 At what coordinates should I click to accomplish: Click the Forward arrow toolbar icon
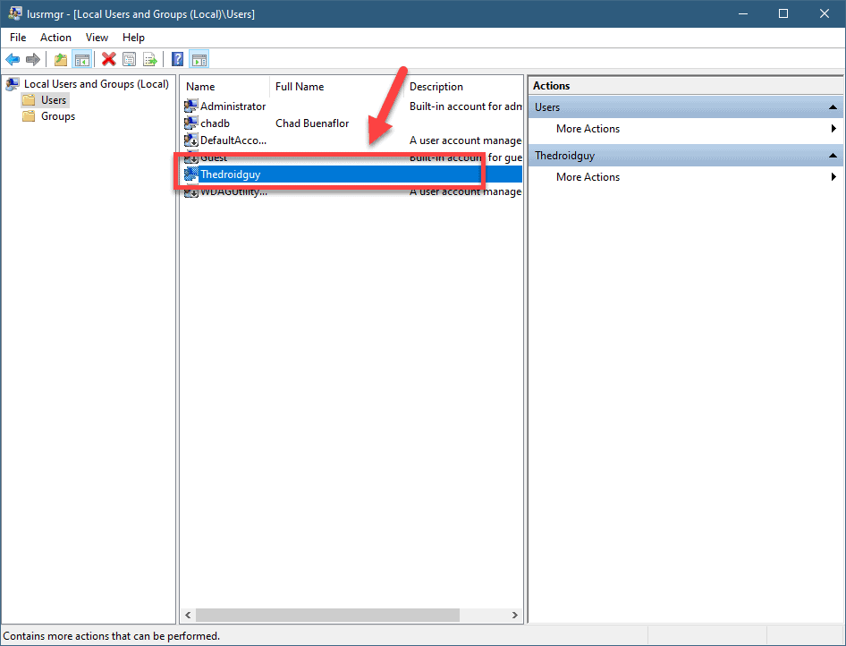coord(33,59)
